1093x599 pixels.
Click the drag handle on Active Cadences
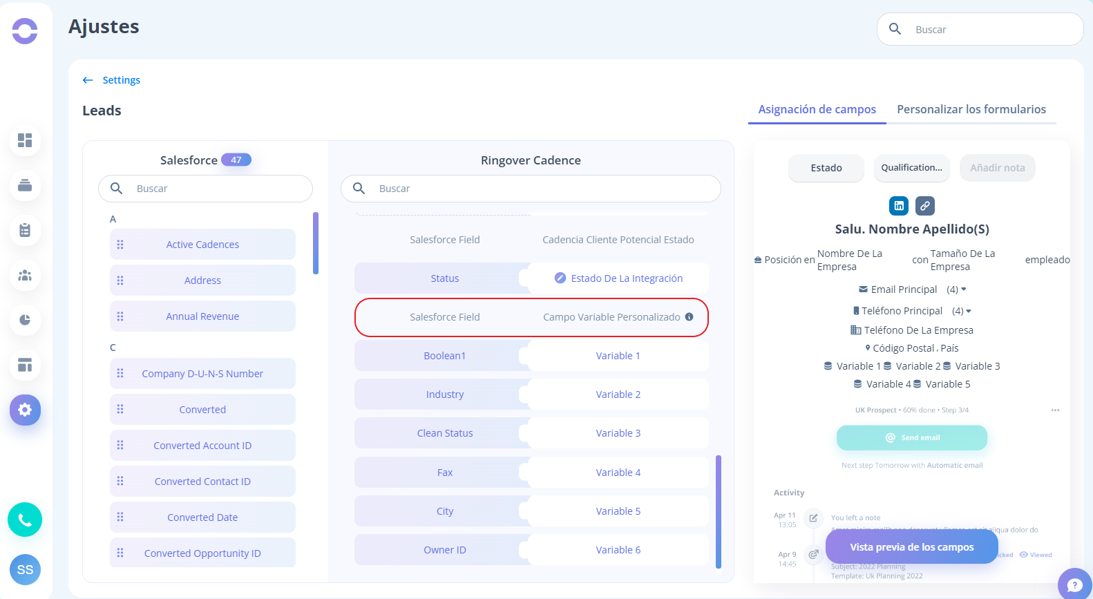120,245
